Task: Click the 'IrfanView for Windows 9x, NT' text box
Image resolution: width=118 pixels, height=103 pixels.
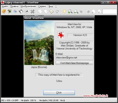Action: (x=74, y=26)
